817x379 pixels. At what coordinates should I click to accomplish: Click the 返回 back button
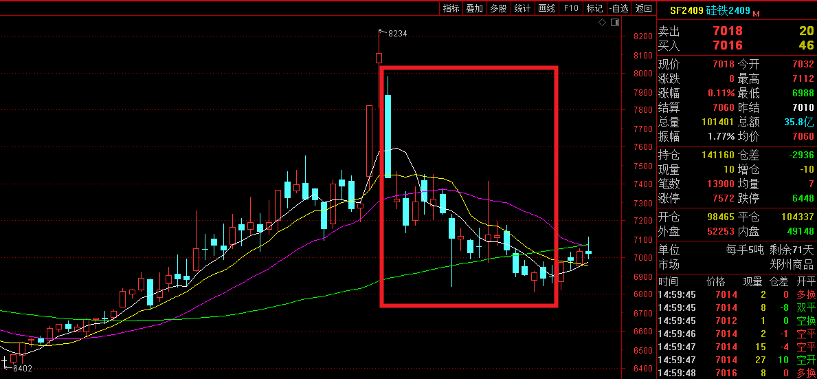click(x=644, y=8)
